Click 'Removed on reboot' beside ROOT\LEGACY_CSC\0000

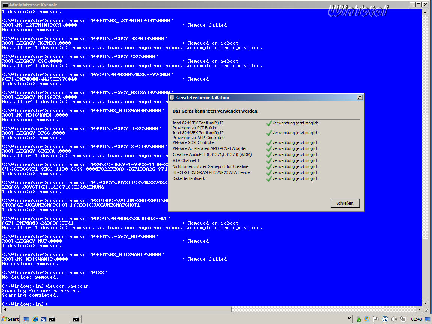click(x=213, y=61)
